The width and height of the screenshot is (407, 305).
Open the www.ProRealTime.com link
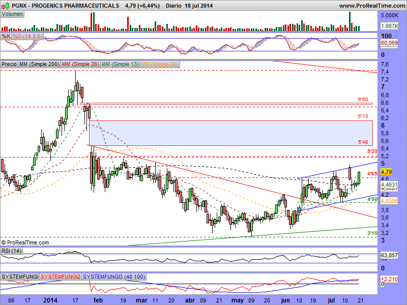372,6
